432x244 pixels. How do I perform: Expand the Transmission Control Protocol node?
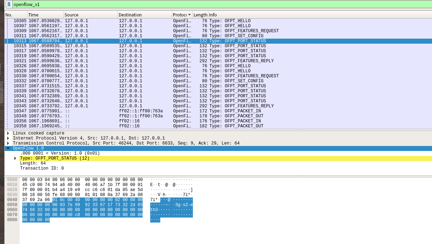8,143
